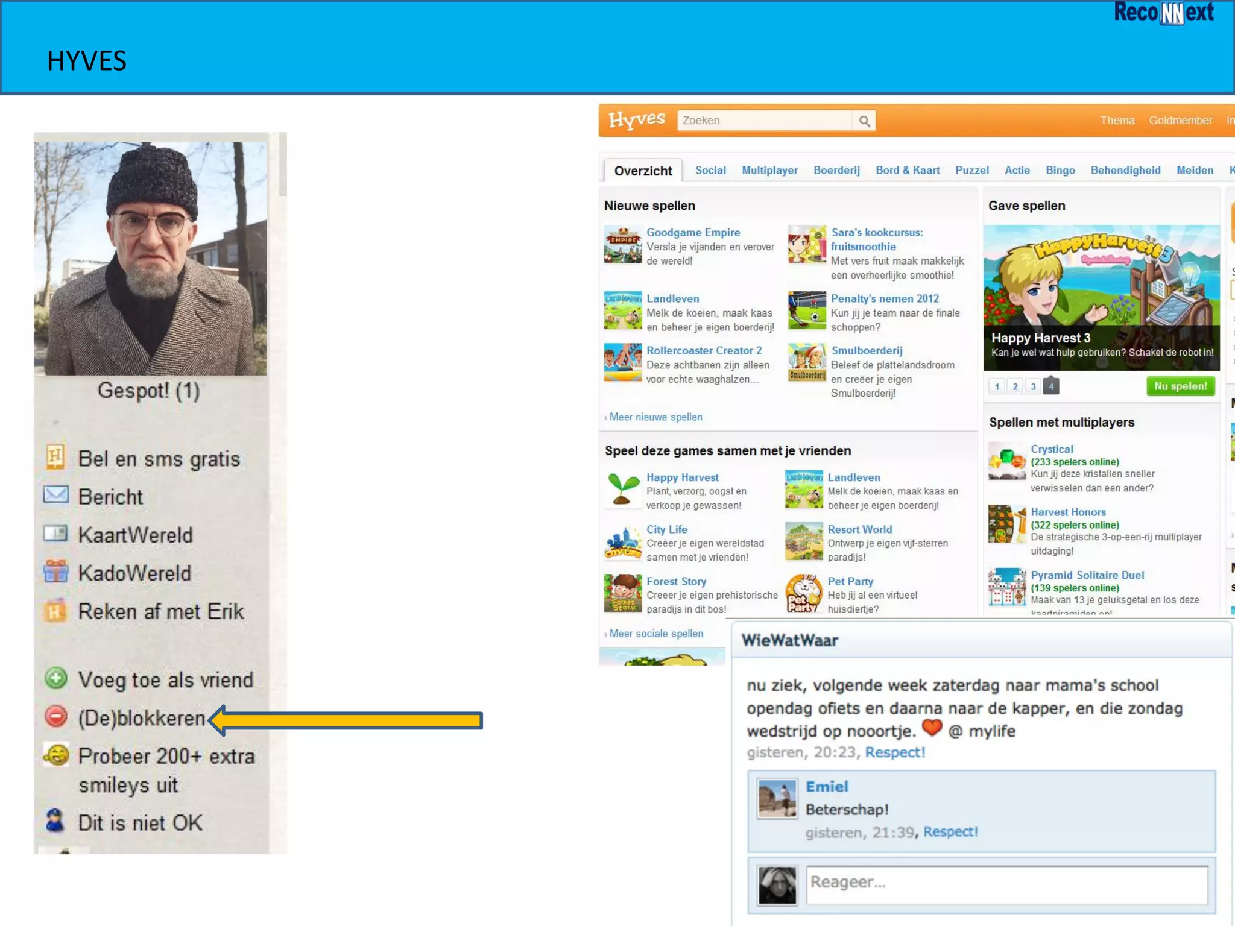Click the red (De)blokkeren icon

pyautogui.click(x=56, y=716)
